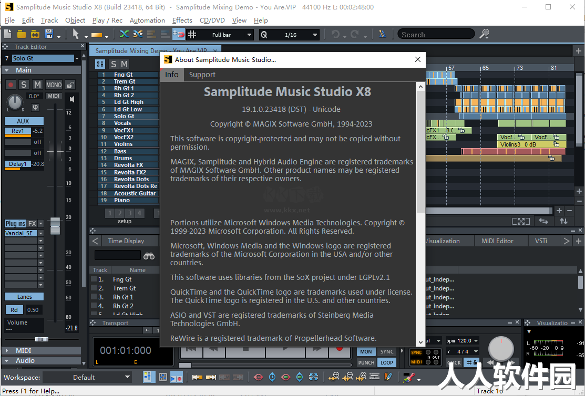Toggle the MIDI button in Track Editor
Viewport: 585px width, 396px height.
click(54, 96)
